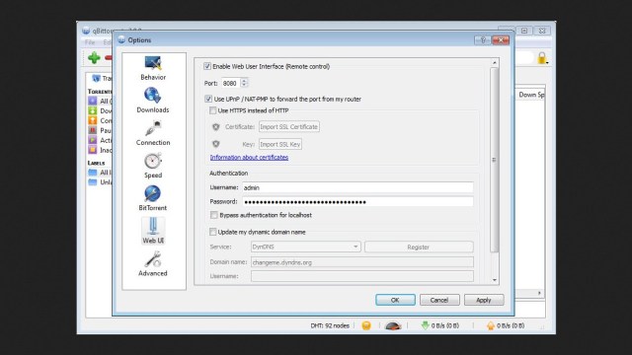632x355 pixels.
Task: Select the Paused filter icon in sidebar
Action: (93, 130)
